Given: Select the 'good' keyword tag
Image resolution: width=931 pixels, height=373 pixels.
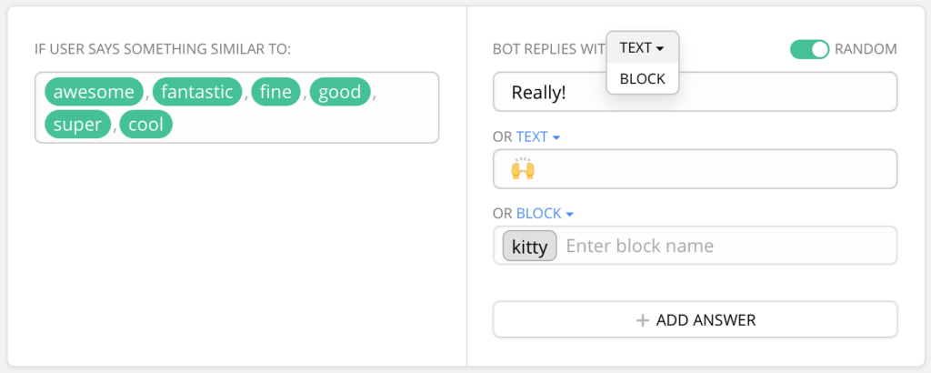Looking at the screenshot, I should [339, 92].
